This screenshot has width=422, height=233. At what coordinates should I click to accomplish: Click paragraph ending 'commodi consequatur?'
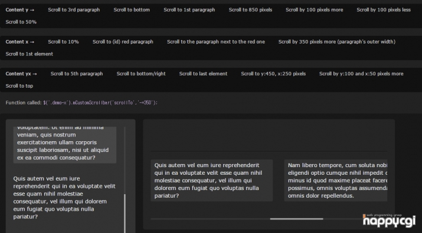click(x=64, y=145)
